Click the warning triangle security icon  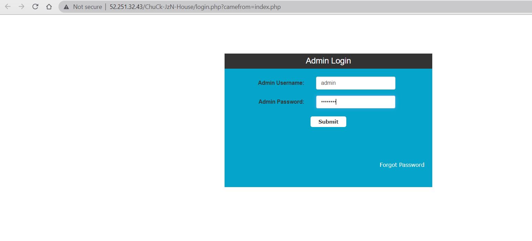point(66,7)
